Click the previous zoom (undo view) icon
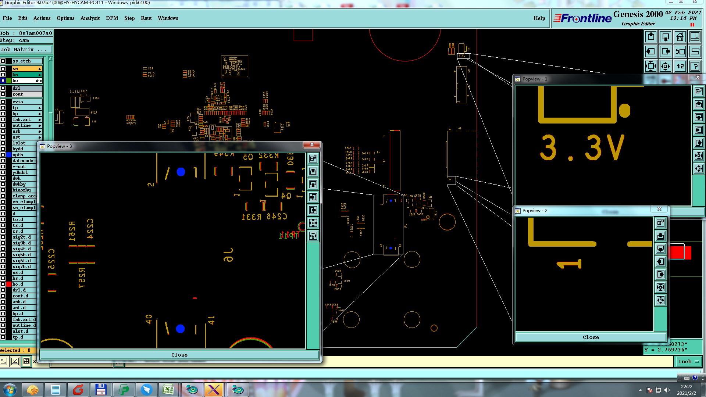This screenshot has height=397, width=706. click(x=680, y=51)
